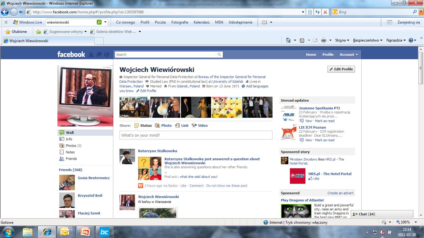Click the main profile picture
Image resolution: width=424 pixels, height=238 pixels.
click(x=85, y=96)
